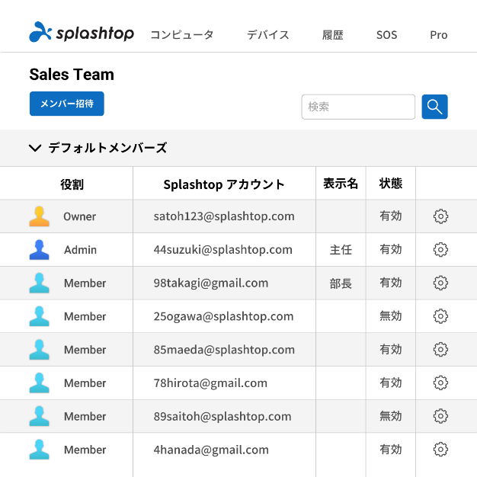Select the 44suzuki@splashtop.com account cell
The width and height of the screenshot is (477, 477).
tap(222, 250)
